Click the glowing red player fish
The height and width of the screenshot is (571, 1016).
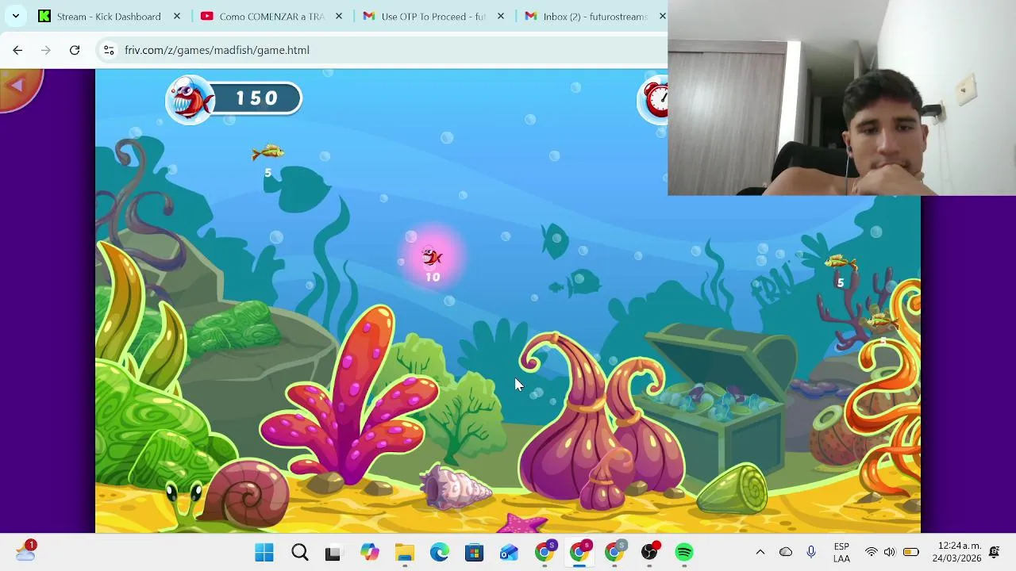tap(432, 256)
